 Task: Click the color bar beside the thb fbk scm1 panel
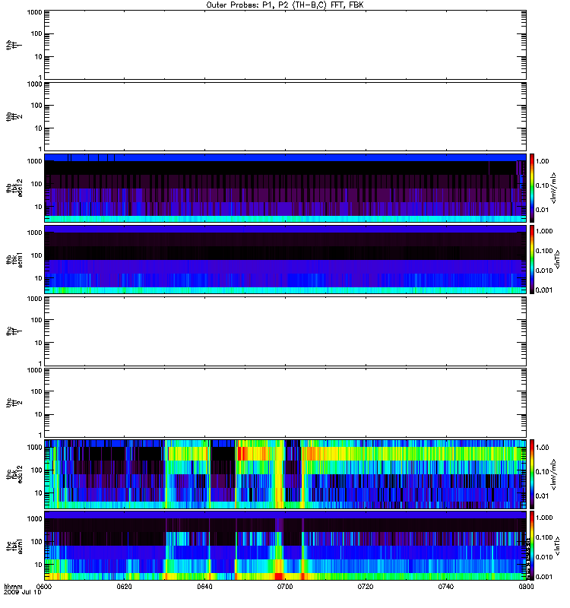click(532, 259)
